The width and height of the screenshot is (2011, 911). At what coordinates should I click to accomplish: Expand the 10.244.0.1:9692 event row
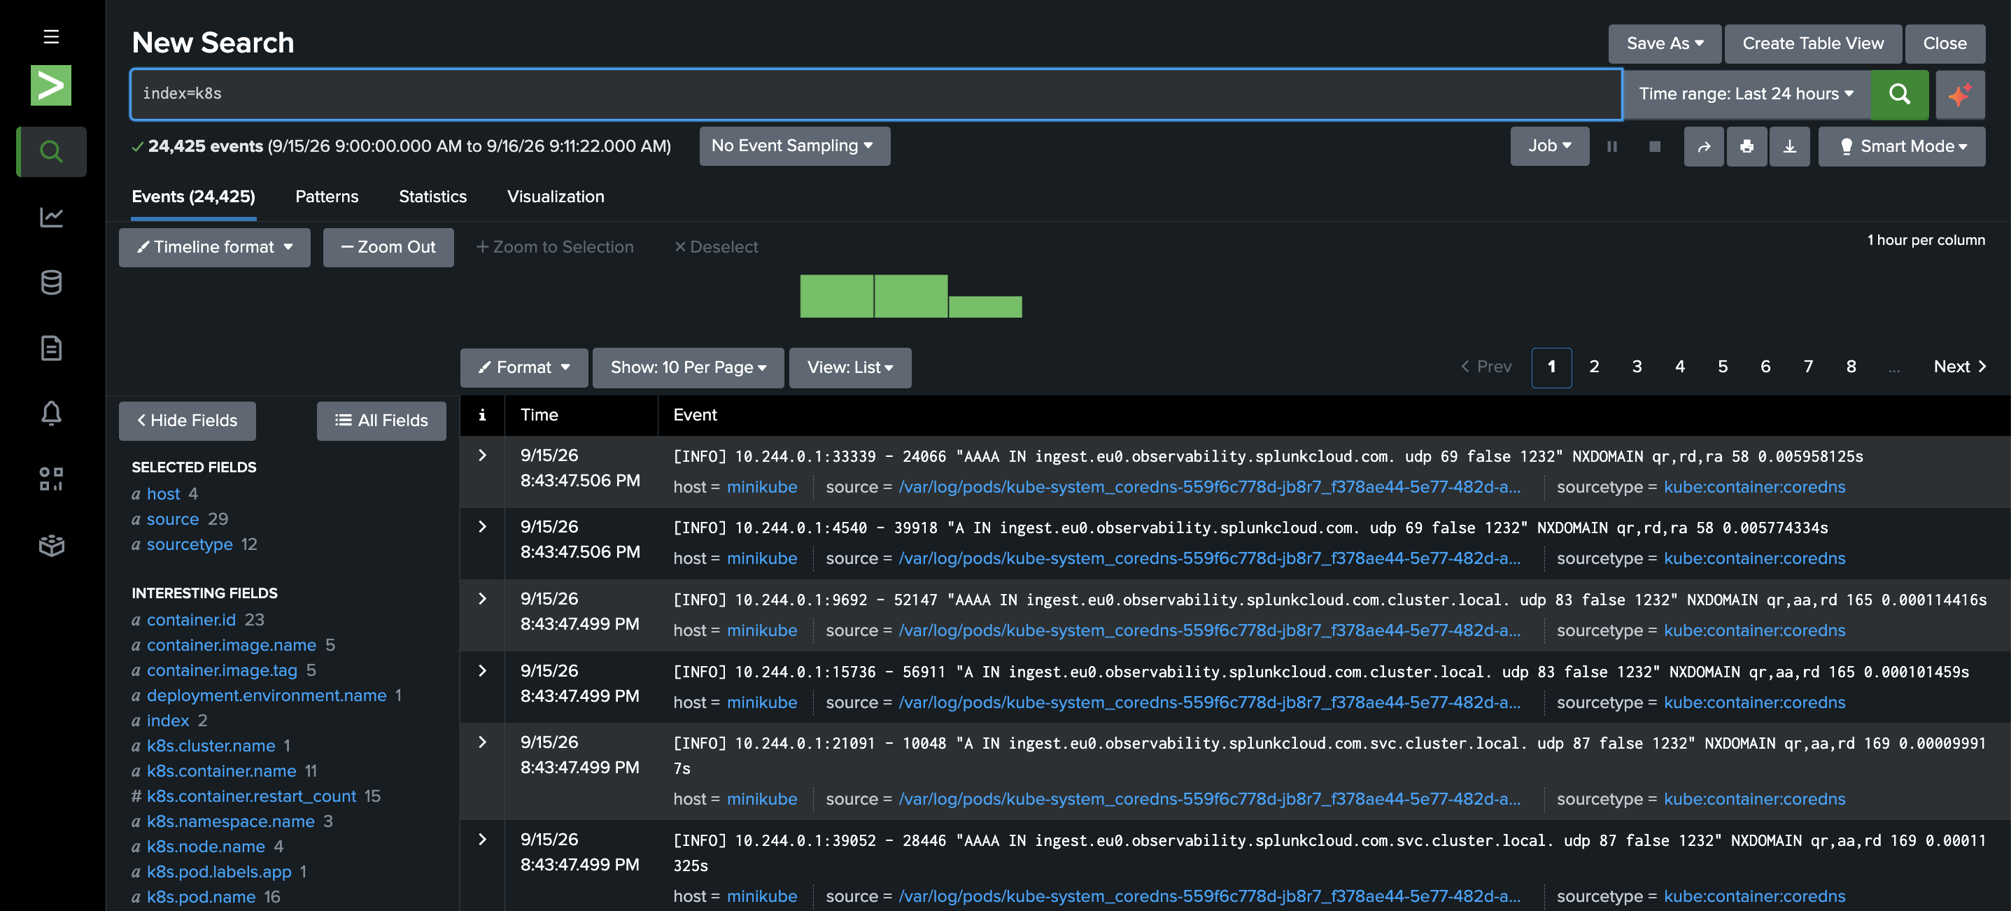coord(481,600)
